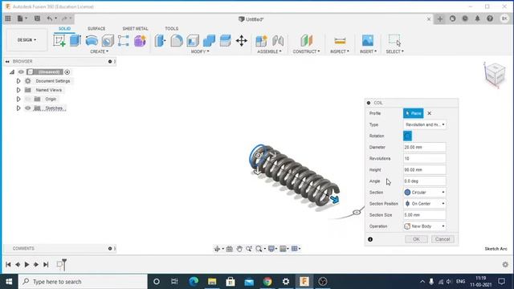
Task: Open the job status clock icon
Action: (465, 18)
